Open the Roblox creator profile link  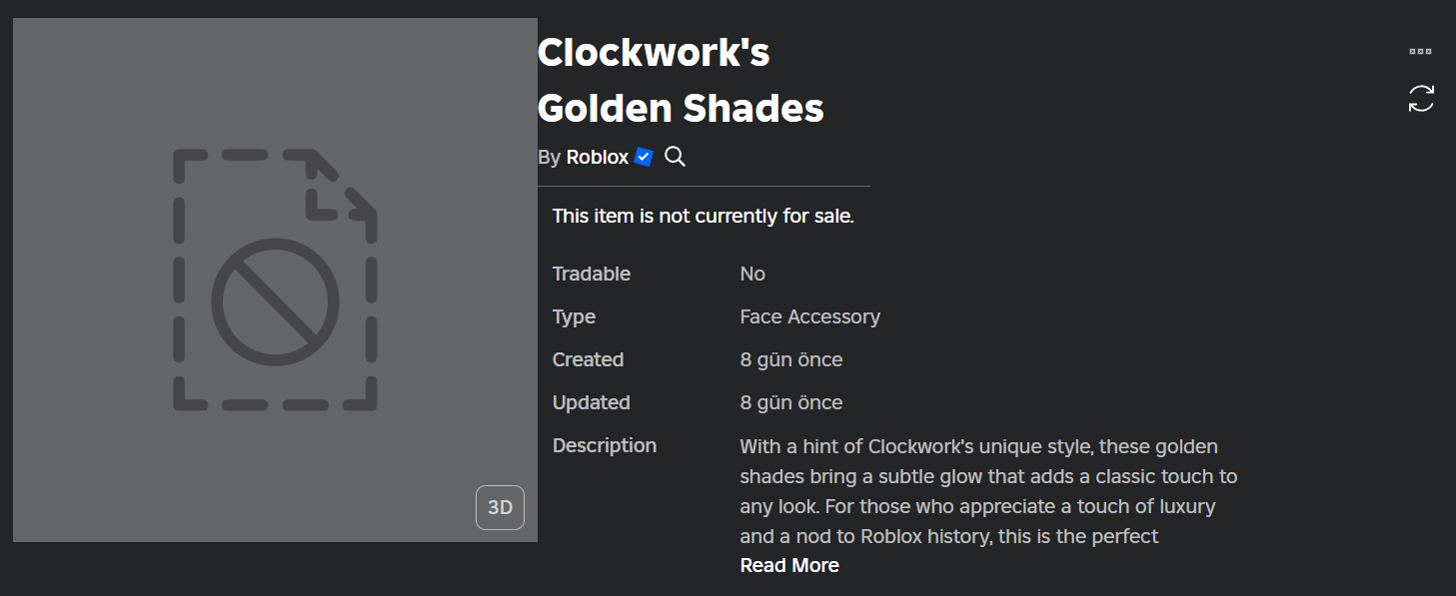[x=597, y=157]
